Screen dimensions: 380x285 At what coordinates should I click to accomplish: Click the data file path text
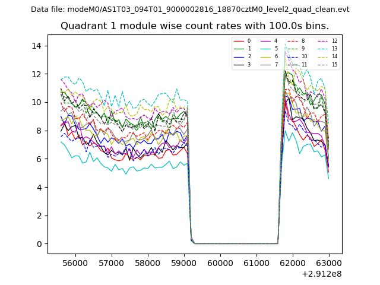coord(190,9)
